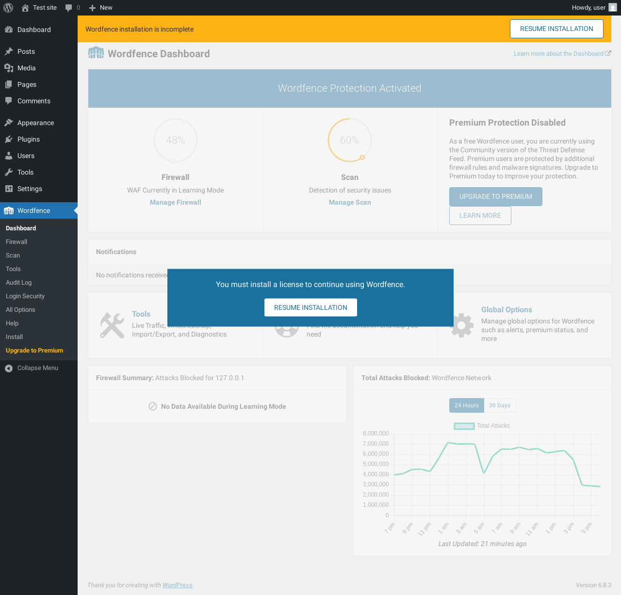Open the Manage Firewall link
621x595 pixels.
click(x=175, y=202)
